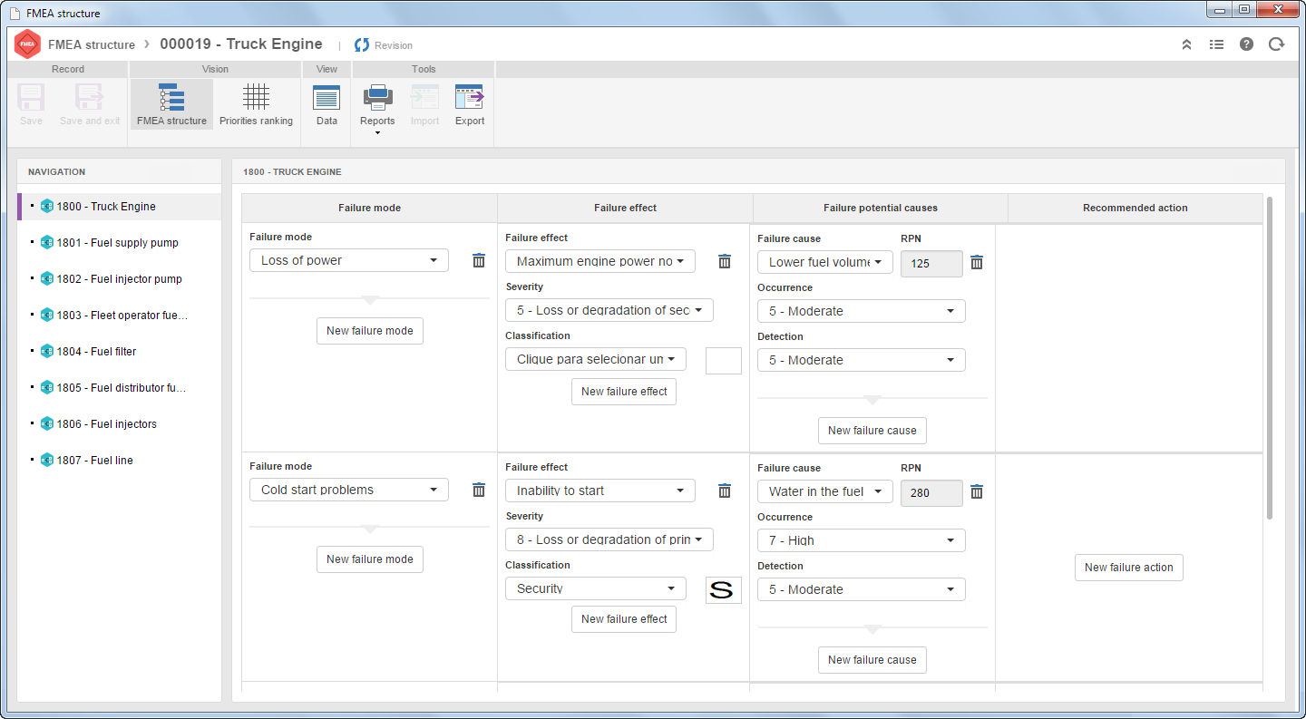Click the refresh icon in header

pyautogui.click(x=1276, y=44)
